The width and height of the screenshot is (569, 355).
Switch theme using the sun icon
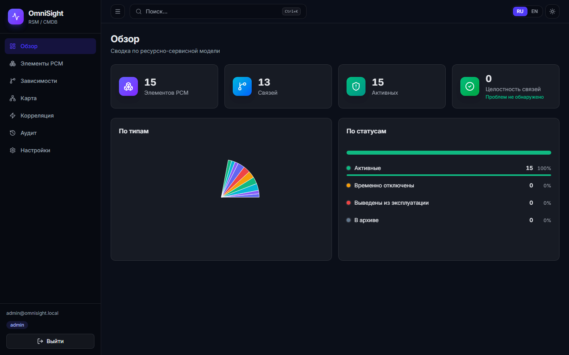tap(552, 11)
